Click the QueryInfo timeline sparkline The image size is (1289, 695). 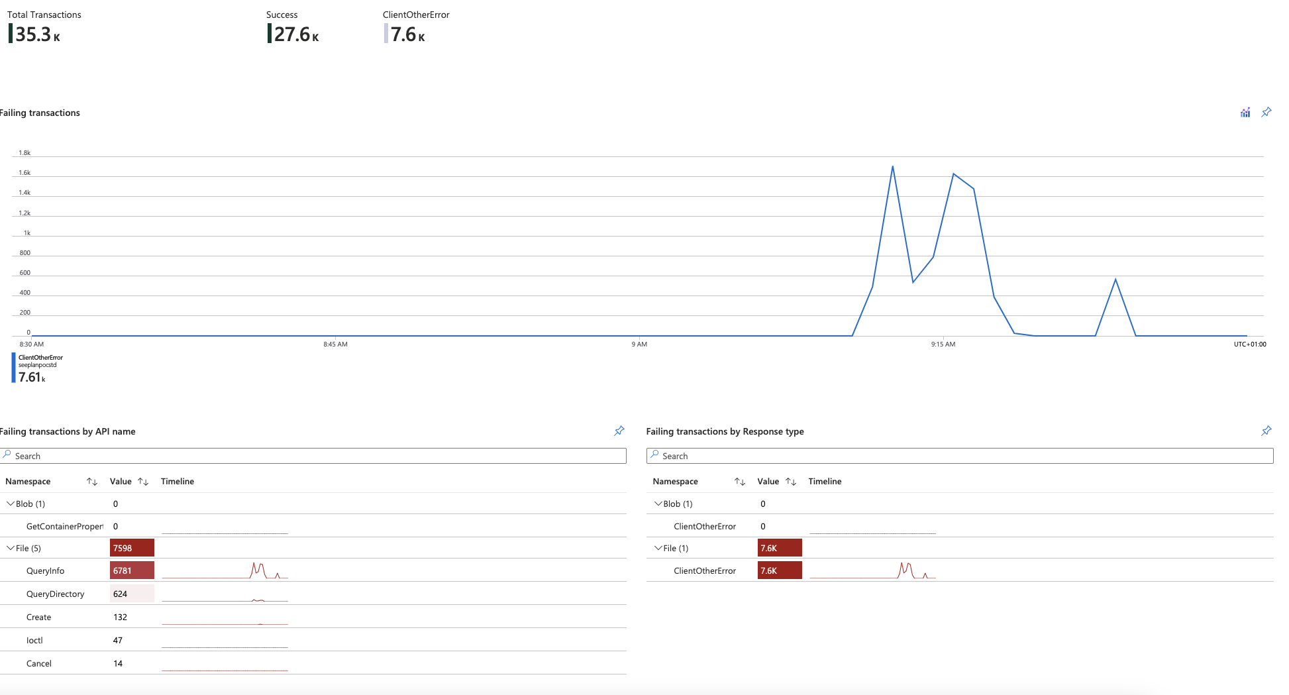(225, 570)
